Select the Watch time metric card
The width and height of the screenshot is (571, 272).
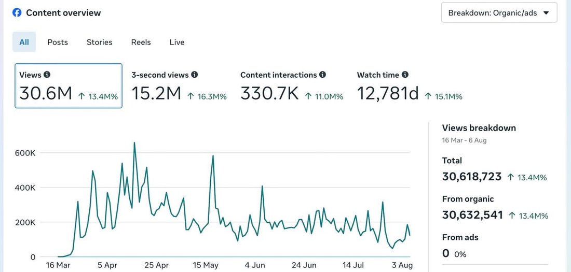[410, 86]
